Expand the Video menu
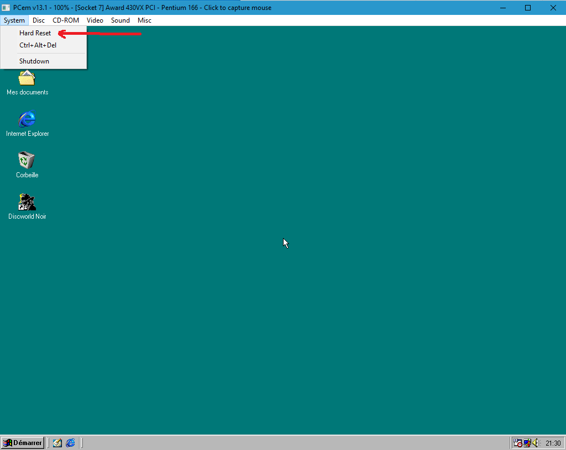 point(95,20)
